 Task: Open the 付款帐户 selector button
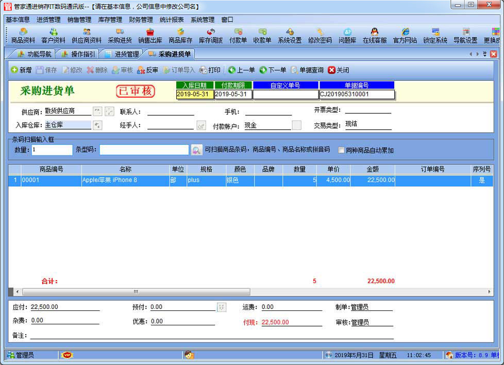click(297, 125)
